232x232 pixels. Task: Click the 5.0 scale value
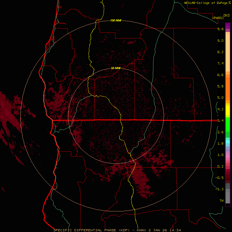220,98
